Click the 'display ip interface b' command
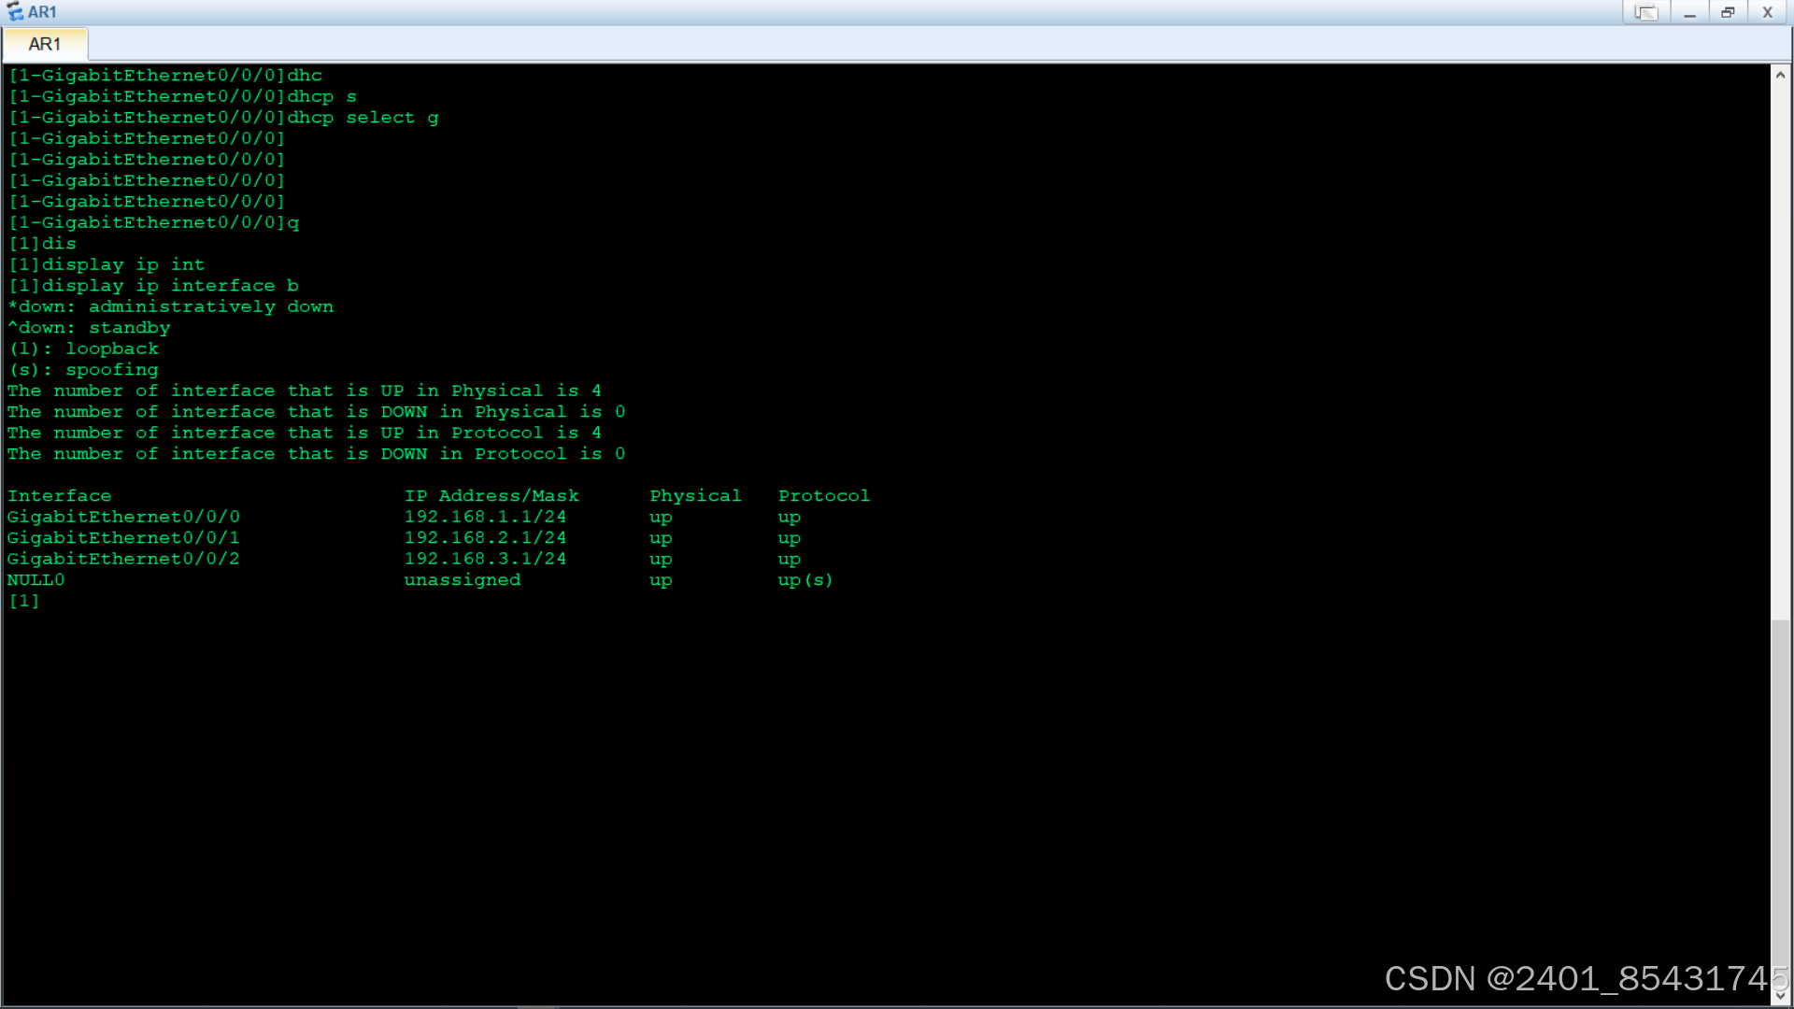This screenshot has width=1794, height=1009. (170, 286)
